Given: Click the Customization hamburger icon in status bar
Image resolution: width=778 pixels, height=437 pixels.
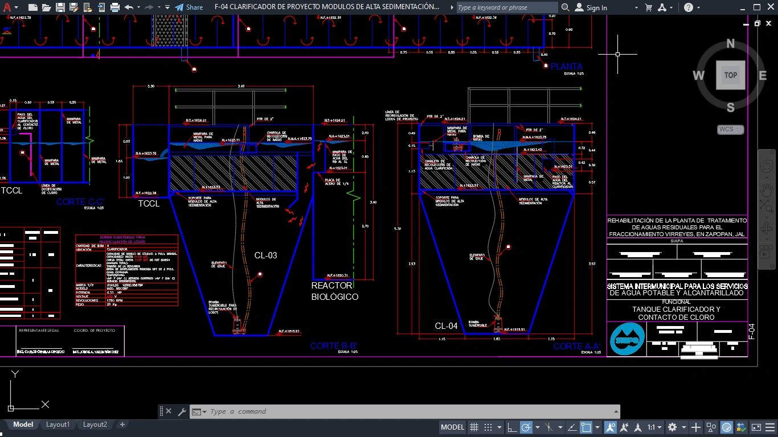Looking at the screenshot, I should click(x=769, y=427).
